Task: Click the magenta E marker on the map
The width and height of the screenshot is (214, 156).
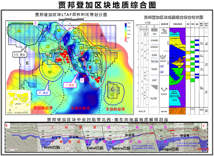Action: (x=35, y=23)
